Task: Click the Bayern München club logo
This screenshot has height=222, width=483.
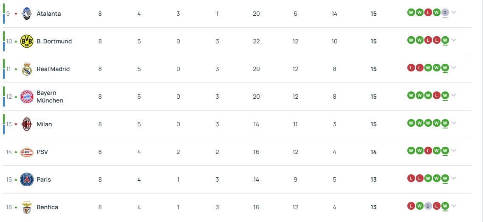Action: pos(27,97)
